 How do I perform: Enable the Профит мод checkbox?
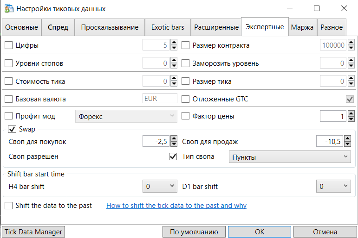coord(9,116)
